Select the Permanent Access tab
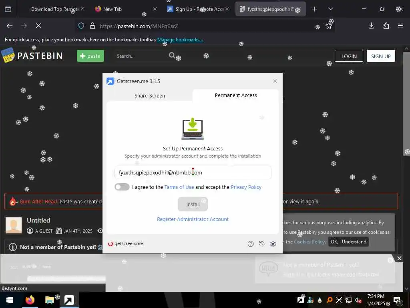The height and width of the screenshot is (308, 410). coord(236,95)
